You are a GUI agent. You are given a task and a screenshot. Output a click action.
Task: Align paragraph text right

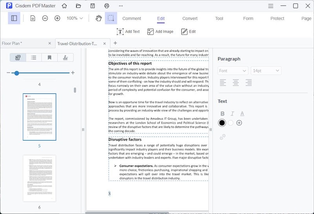point(248,82)
